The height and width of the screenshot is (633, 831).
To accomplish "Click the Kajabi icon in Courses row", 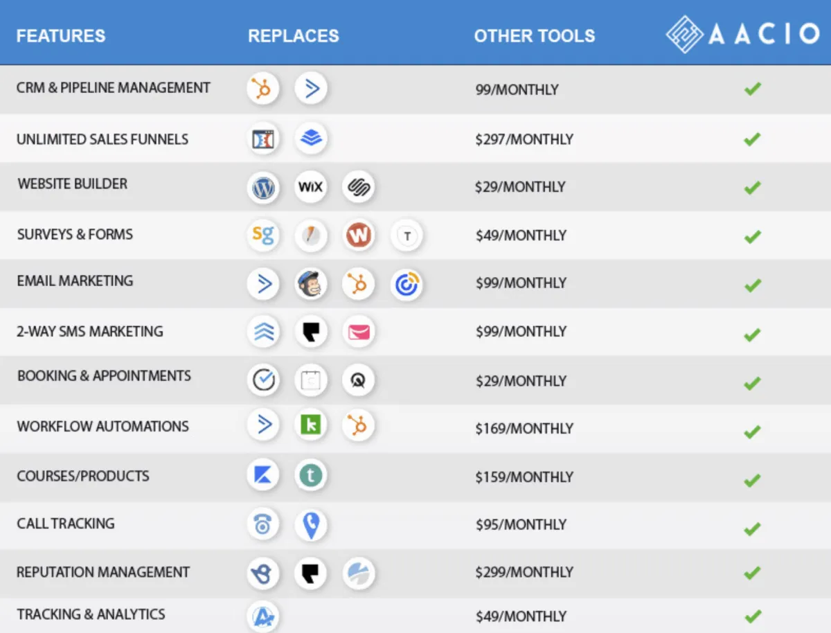I will (x=263, y=476).
